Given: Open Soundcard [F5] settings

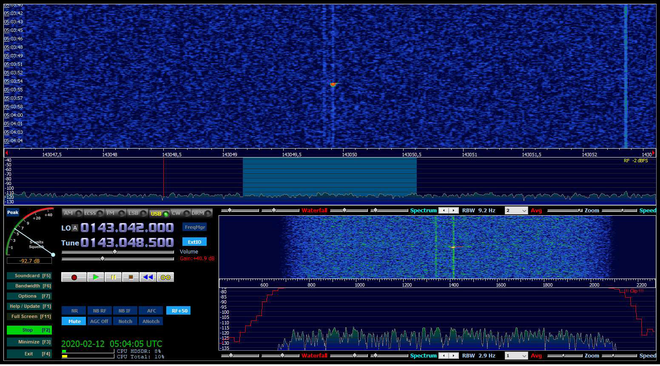Looking at the screenshot, I should pos(29,276).
